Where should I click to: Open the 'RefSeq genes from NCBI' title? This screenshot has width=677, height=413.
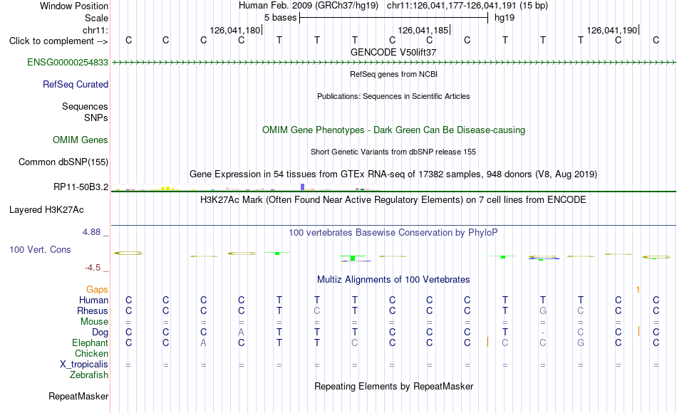point(393,74)
